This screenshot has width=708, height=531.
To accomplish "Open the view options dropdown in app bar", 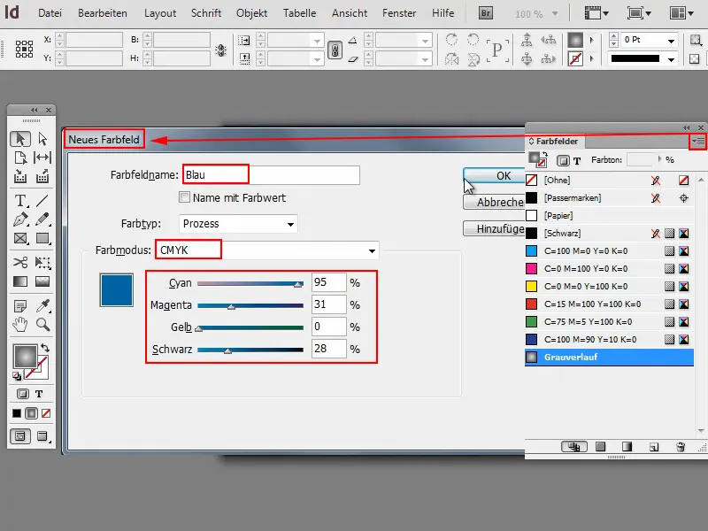I will (x=596, y=13).
